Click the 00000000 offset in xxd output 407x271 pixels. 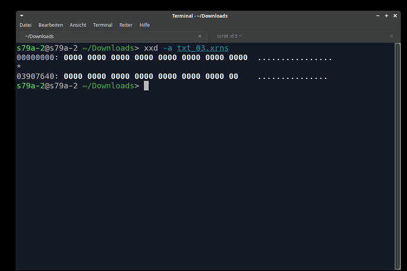pyautogui.click(x=37, y=58)
